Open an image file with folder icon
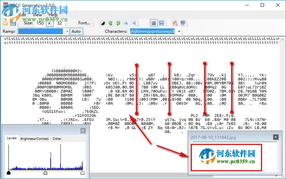 tap(5, 23)
